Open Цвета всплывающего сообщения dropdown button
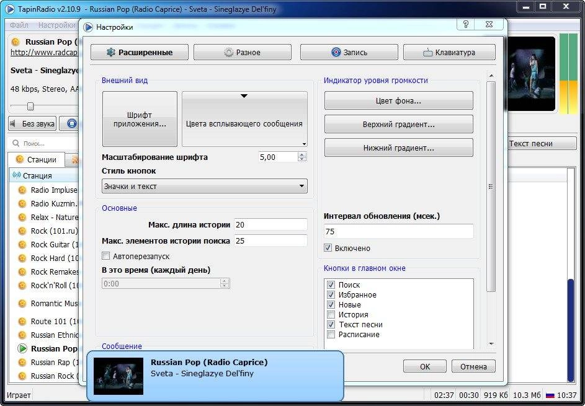Image resolution: width=585 pixels, height=406 pixels. [244, 119]
